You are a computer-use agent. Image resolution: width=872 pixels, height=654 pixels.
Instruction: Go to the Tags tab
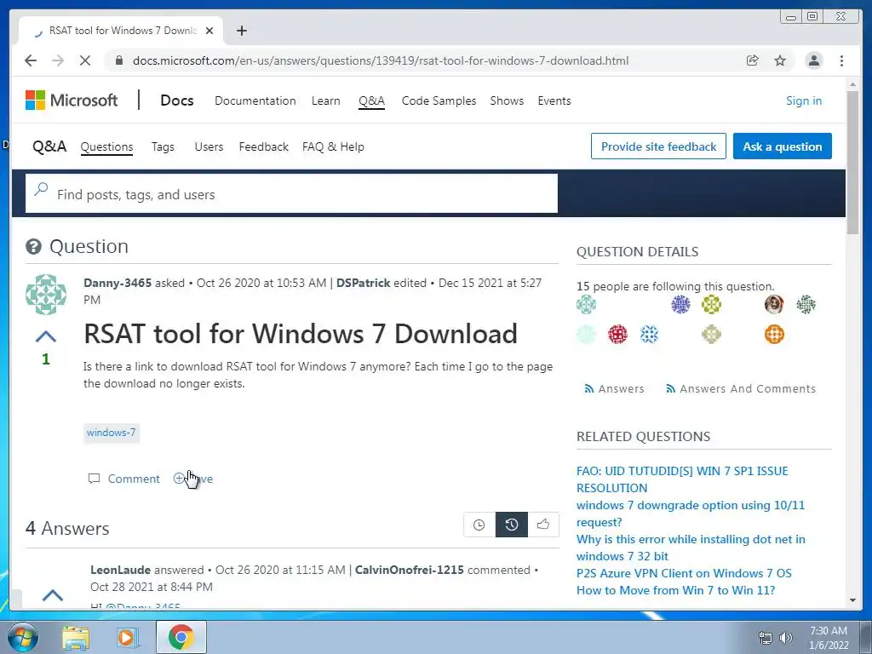point(163,146)
